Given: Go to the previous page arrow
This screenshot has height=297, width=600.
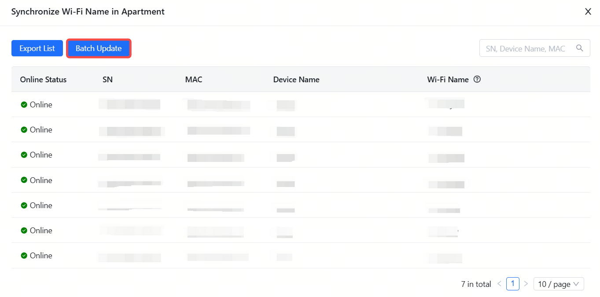Looking at the screenshot, I should pyautogui.click(x=499, y=284).
